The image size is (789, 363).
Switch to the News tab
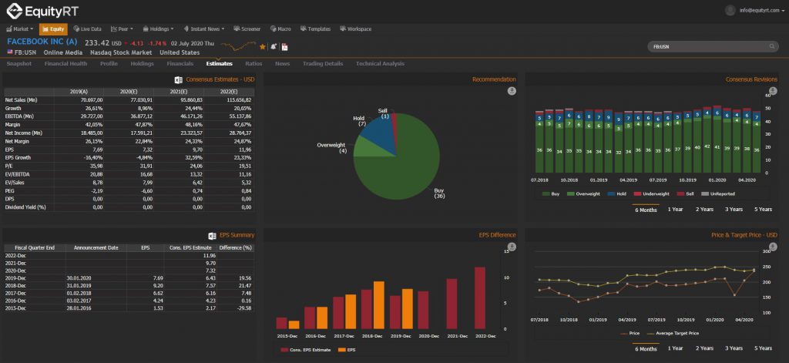(x=282, y=64)
